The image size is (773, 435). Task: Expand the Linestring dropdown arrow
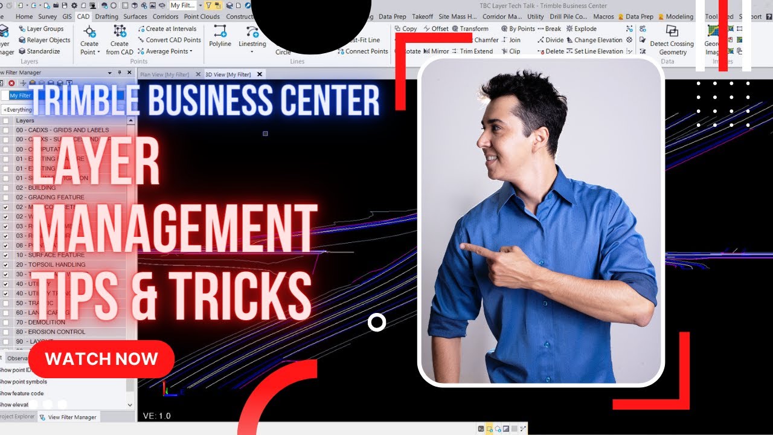pos(252,52)
